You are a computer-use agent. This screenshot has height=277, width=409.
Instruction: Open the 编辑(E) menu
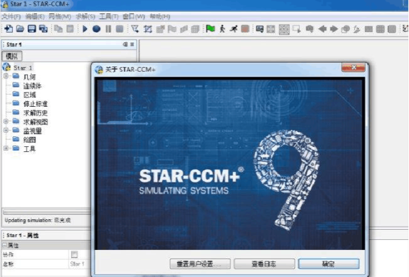click(35, 17)
